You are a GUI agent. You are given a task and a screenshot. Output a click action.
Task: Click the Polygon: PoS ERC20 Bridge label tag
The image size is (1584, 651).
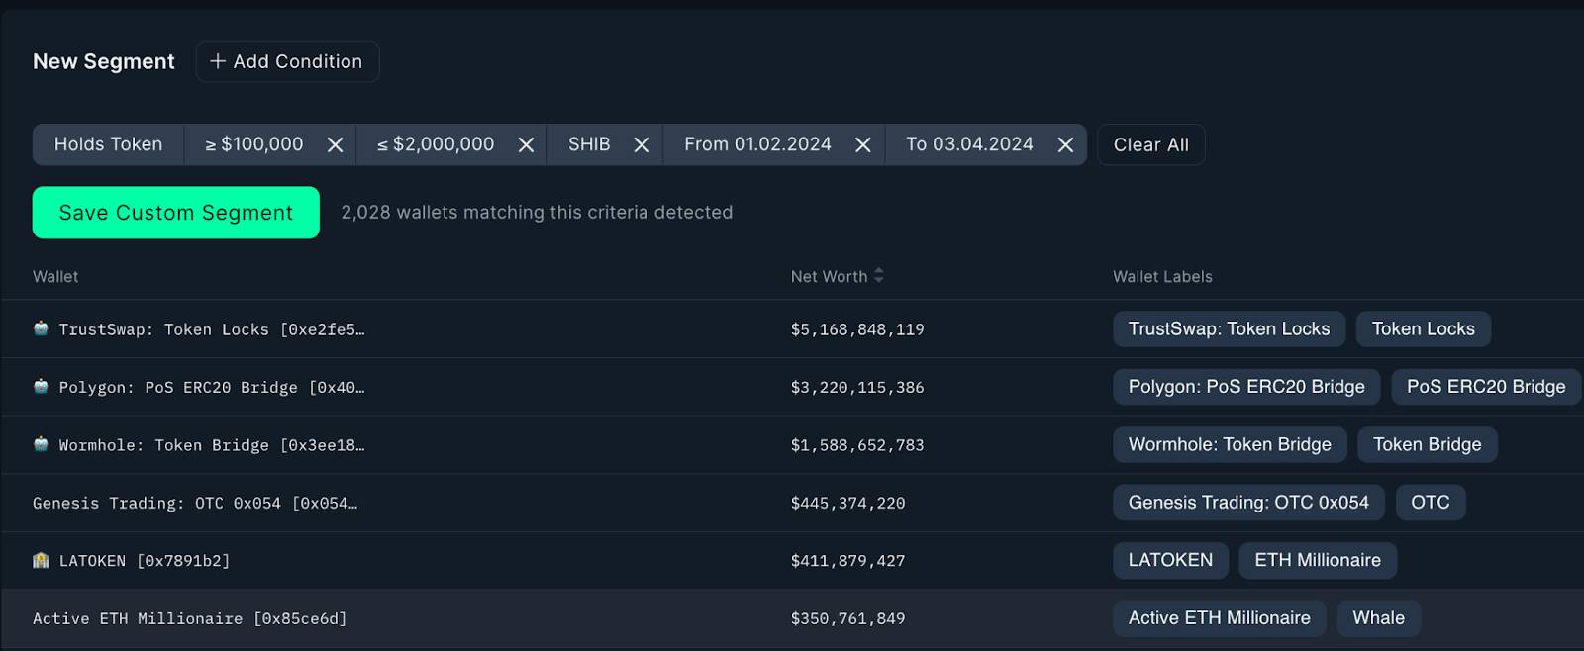click(1246, 386)
